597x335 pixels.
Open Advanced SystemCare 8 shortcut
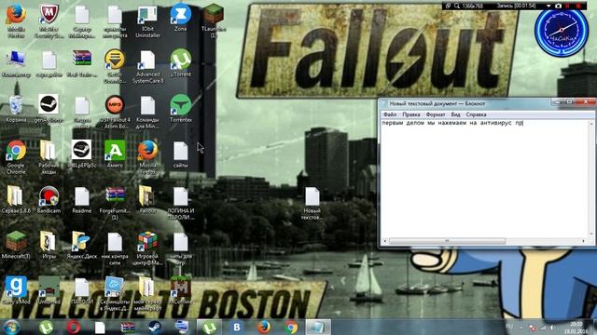pos(147,60)
